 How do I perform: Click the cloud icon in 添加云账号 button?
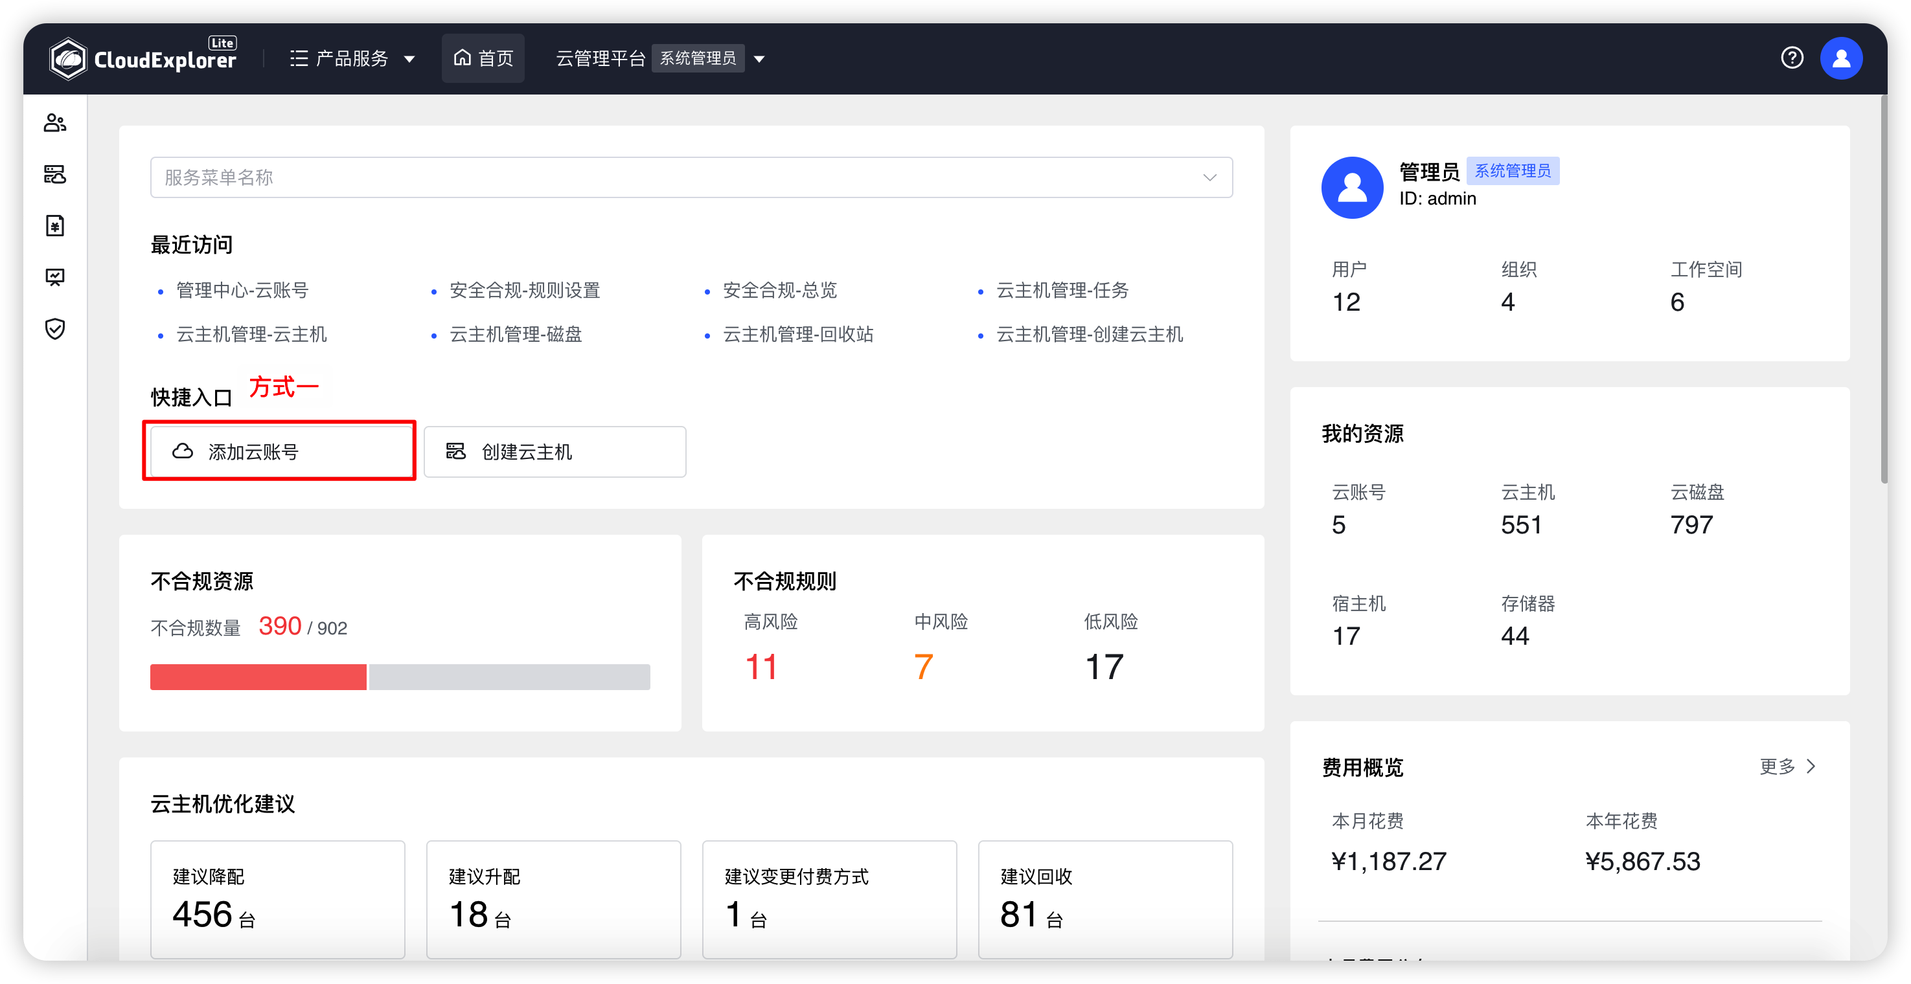coord(183,451)
